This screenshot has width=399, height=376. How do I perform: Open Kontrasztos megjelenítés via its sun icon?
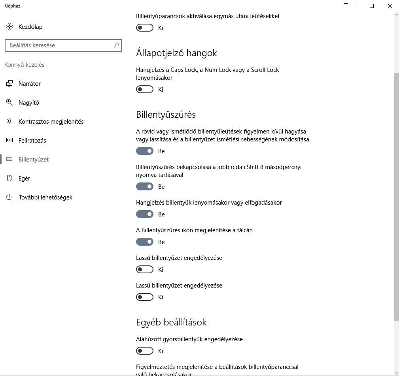[x=9, y=121]
